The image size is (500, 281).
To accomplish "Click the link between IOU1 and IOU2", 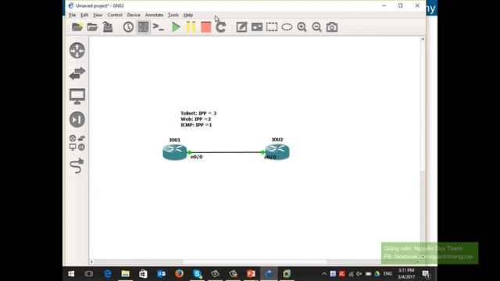I will 227,152.
